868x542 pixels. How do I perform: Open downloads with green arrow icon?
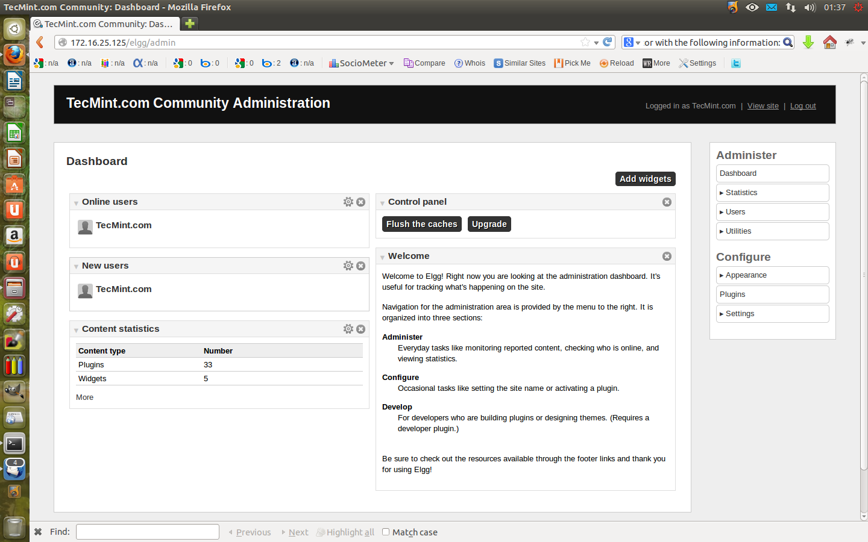[x=808, y=42]
